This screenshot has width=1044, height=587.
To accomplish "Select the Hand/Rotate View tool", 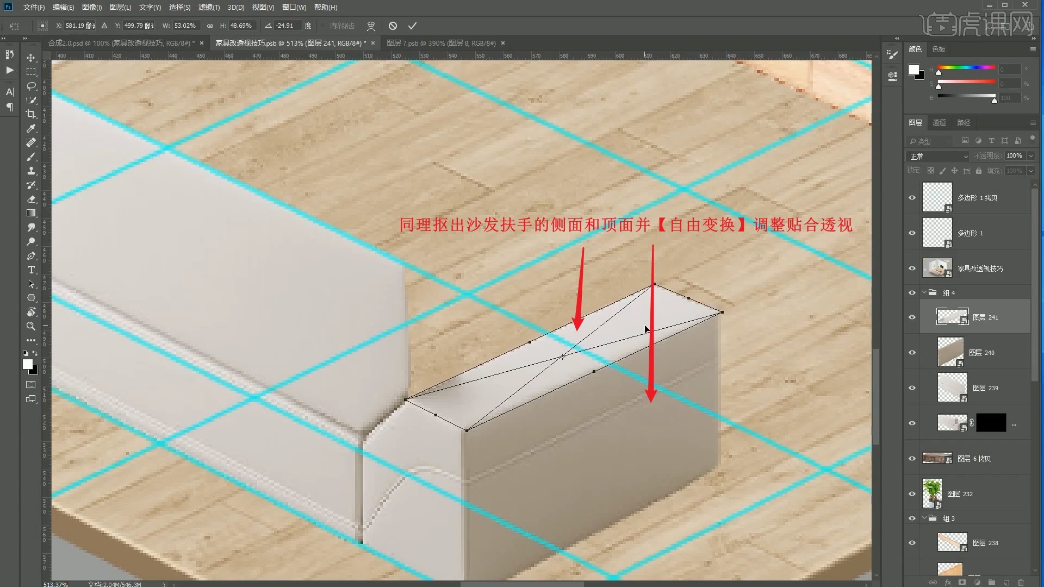I will pos(31,312).
